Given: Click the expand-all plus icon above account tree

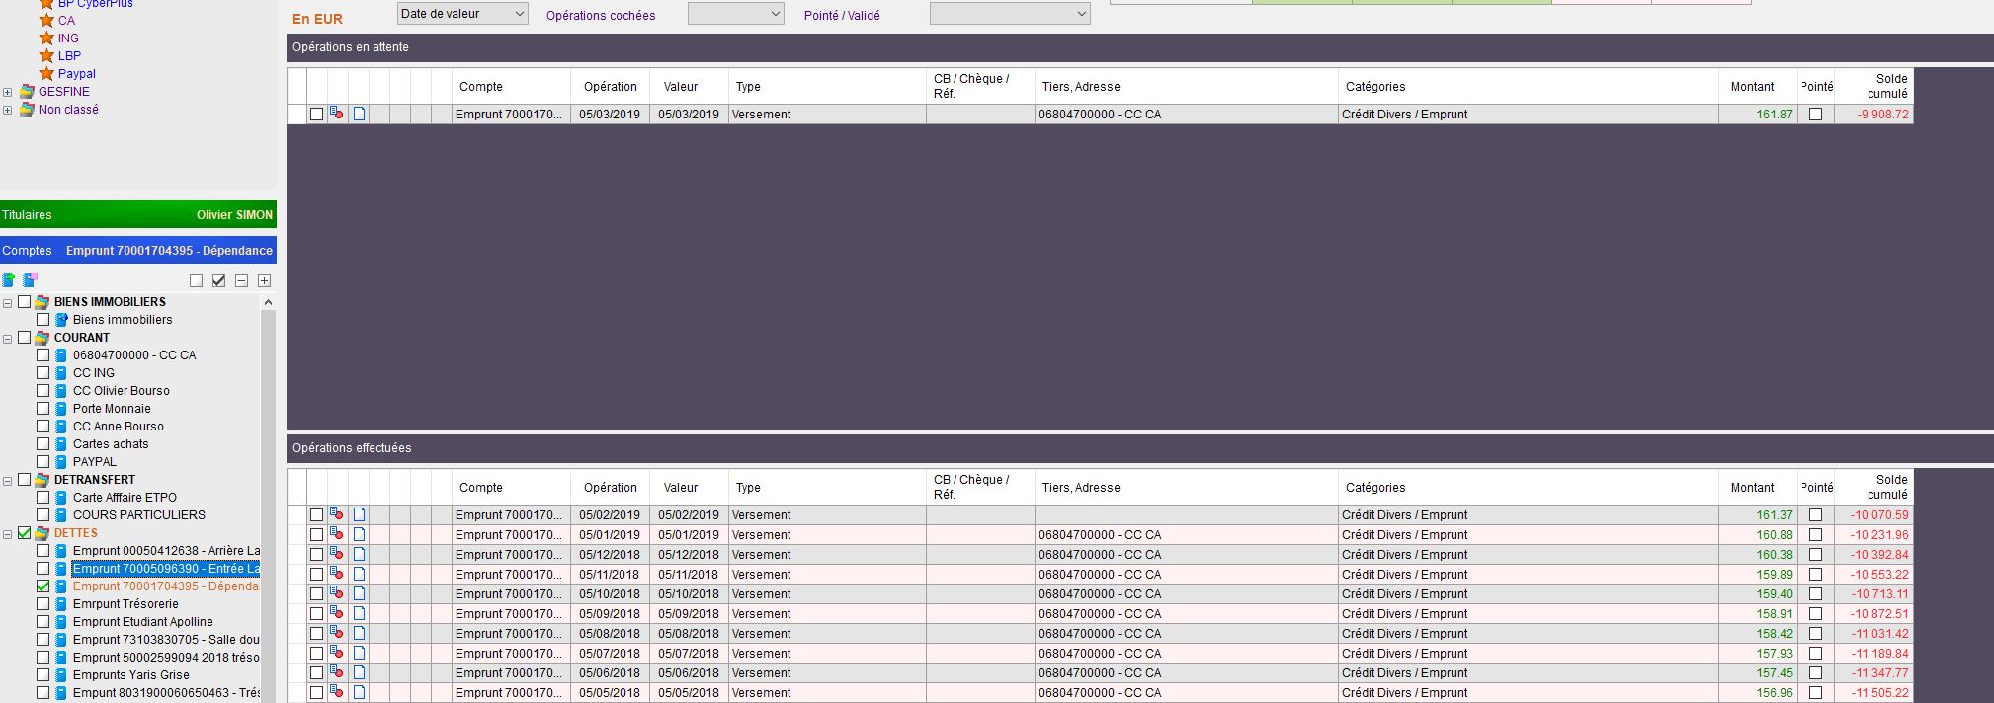Looking at the screenshot, I should click(264, 281).
